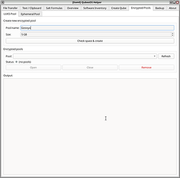Click the red Remove button

[x=146, y=67]
